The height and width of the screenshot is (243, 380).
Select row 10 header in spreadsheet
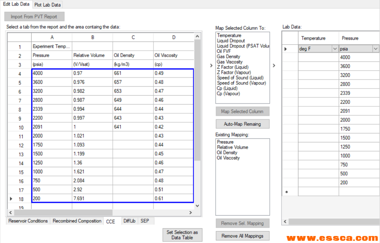[x=20, y=128]
